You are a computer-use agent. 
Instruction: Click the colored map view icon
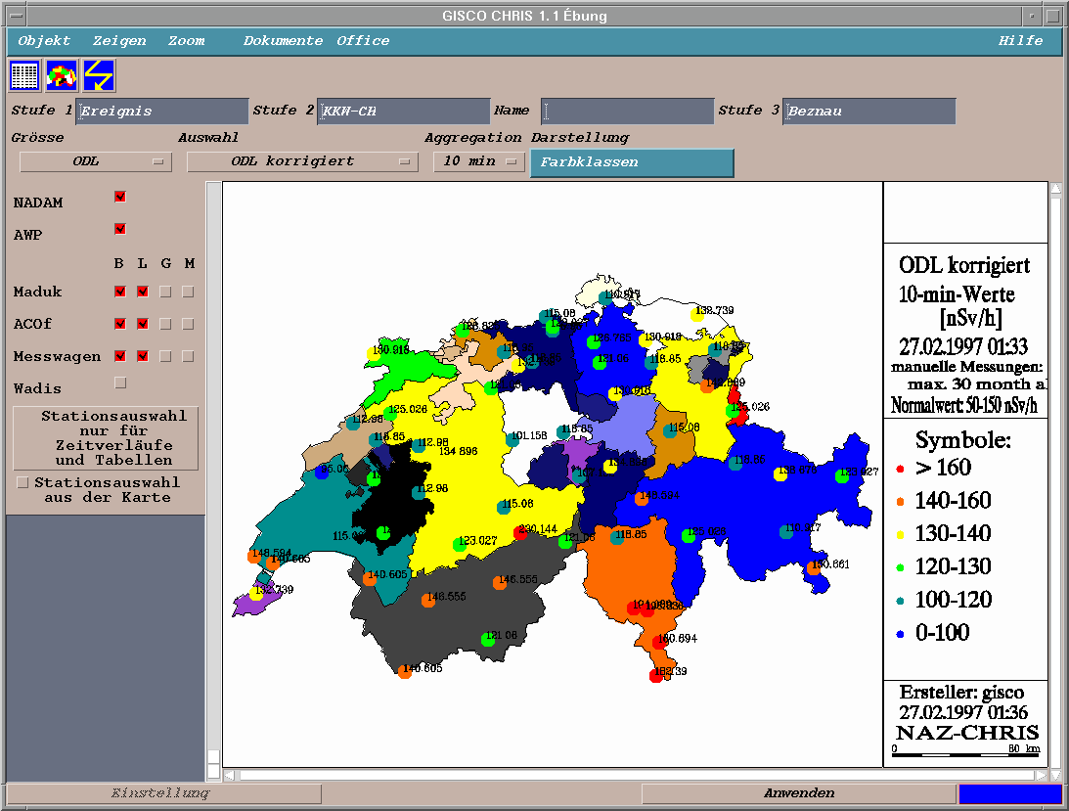[x=62, y=75]
